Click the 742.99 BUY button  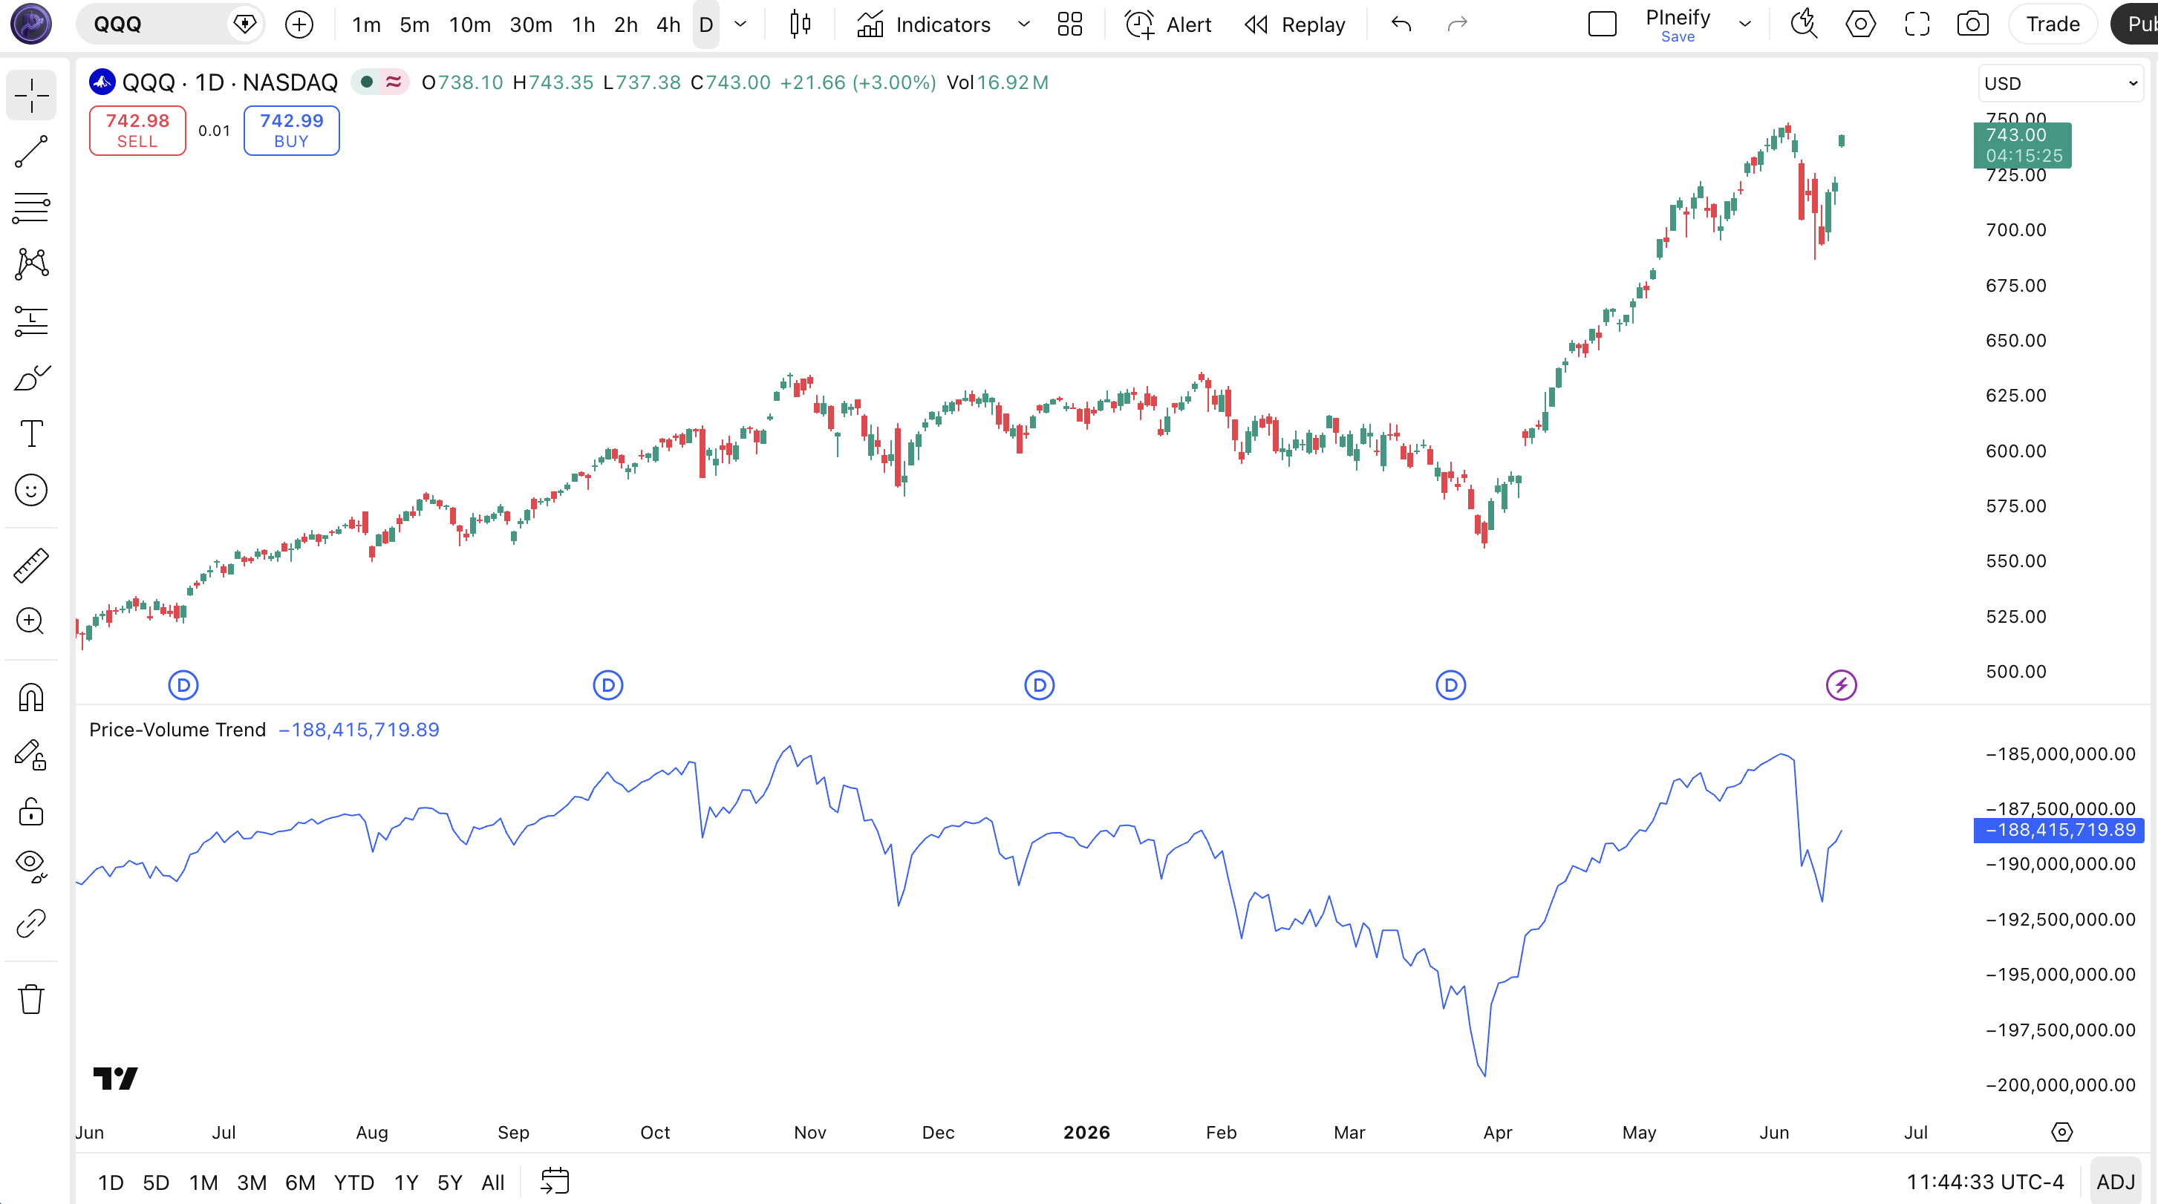(x=292, y=131)
